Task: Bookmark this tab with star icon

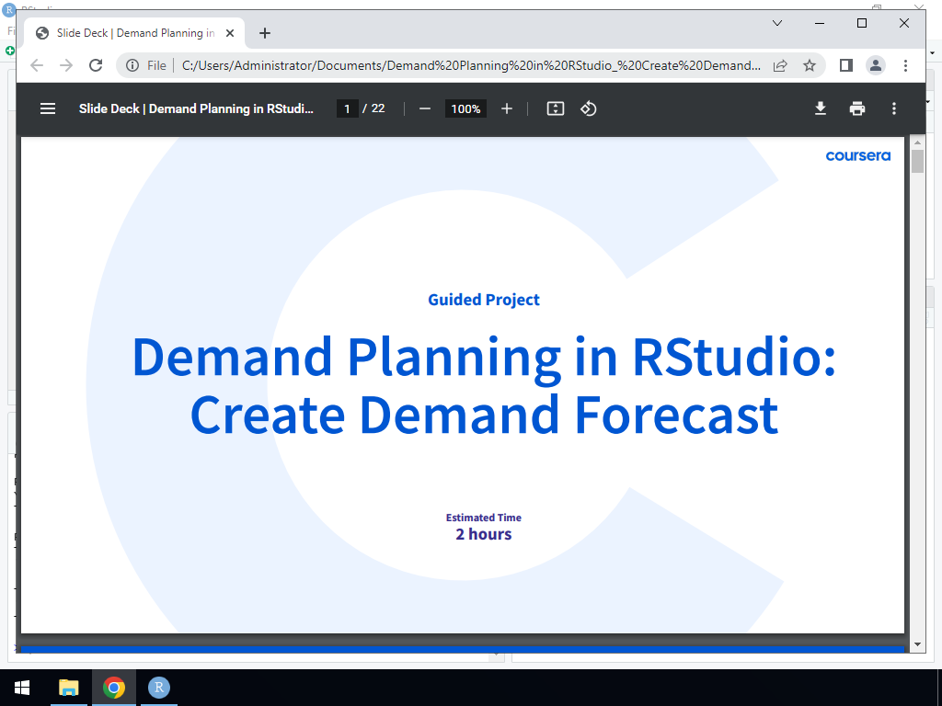Action: click(x=810, y=65)
